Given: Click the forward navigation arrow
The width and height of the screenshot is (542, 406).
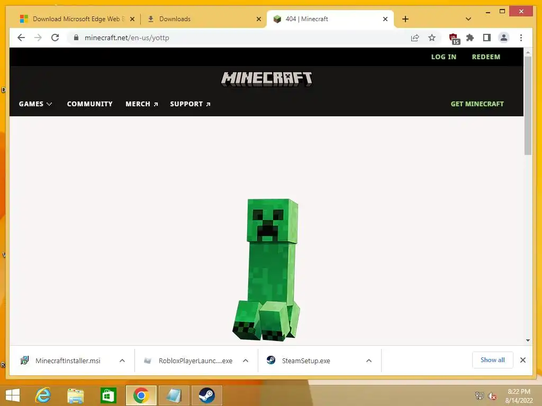Looking at the screenshot, I should coord(38,38).
